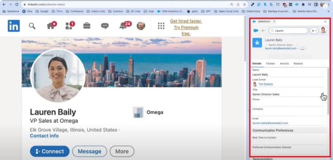The height and width of the screenshot is (160, 333).
Task: Toggle the browser side panel icon
Action: click(x=316, y=4)
